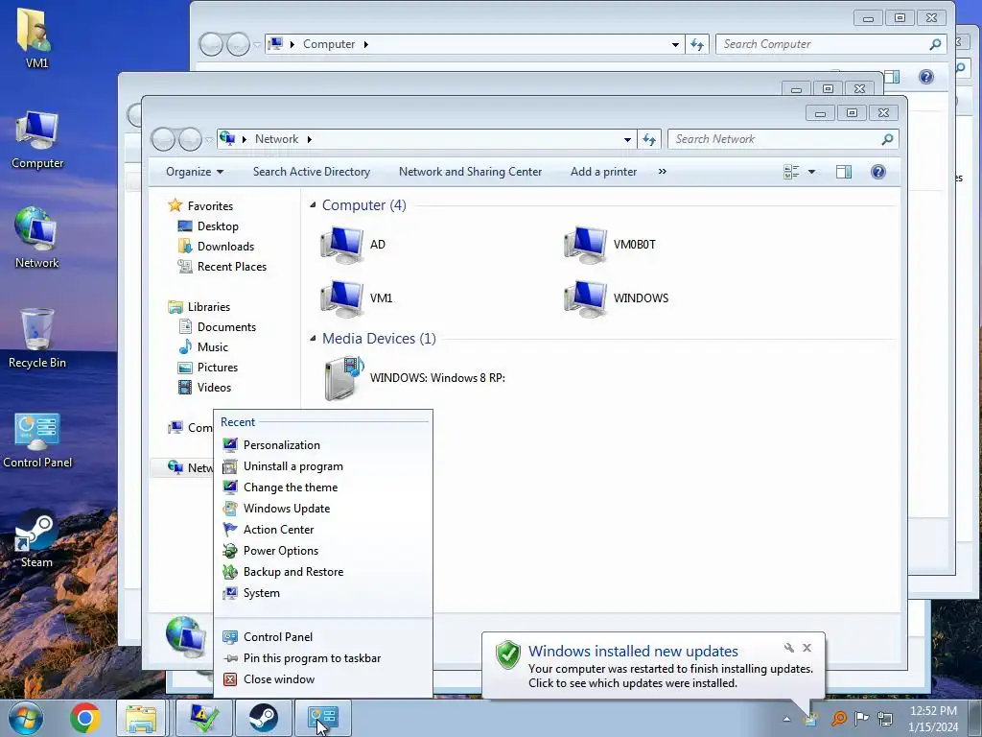Click the network tray icon
The width and height of the screenshot is (982, 737).
coord(885,718)
